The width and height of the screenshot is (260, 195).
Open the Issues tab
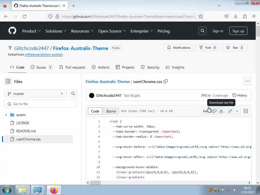[41, 67]
